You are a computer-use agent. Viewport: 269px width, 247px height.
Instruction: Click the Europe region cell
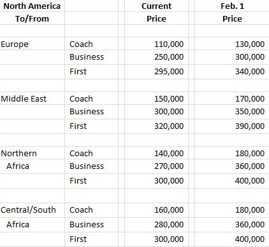[33, 44]
